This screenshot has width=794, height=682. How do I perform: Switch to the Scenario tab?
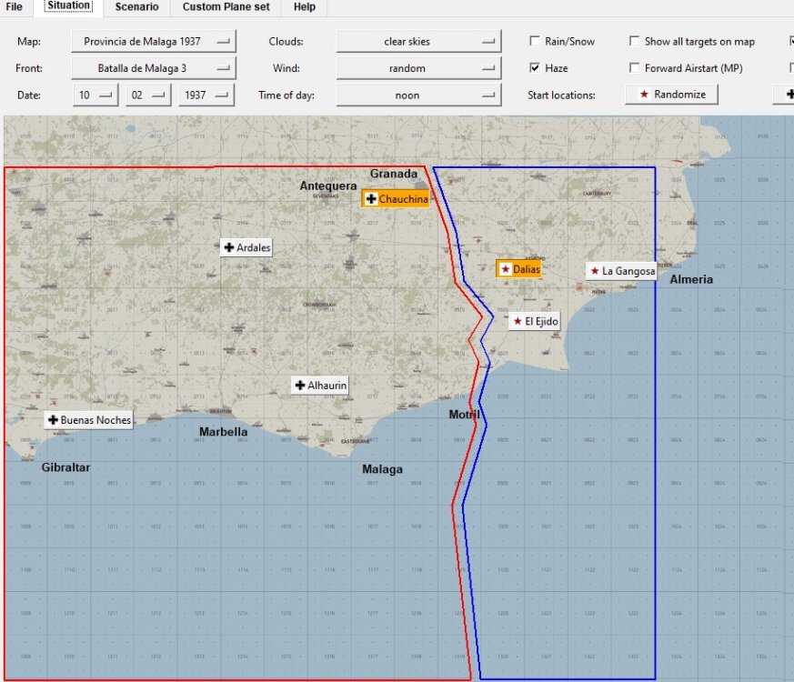[x=137, y=7]
